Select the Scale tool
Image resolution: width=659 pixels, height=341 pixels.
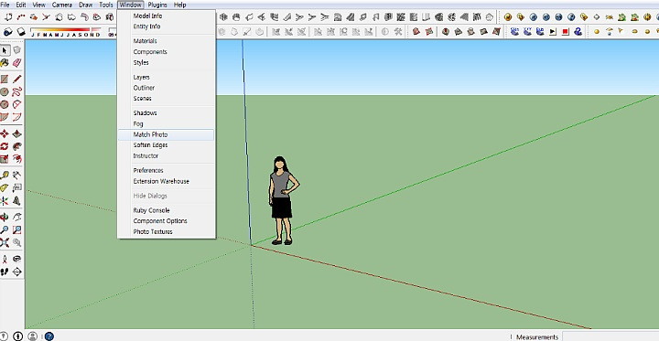5,159
